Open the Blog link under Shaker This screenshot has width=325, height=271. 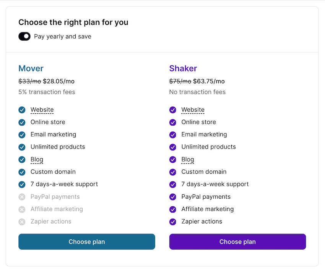point(188,160)
